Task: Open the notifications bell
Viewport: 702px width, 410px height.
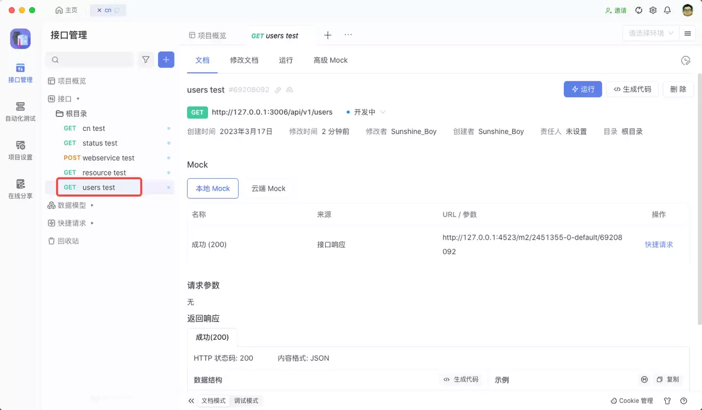Action: coord(667,10)
